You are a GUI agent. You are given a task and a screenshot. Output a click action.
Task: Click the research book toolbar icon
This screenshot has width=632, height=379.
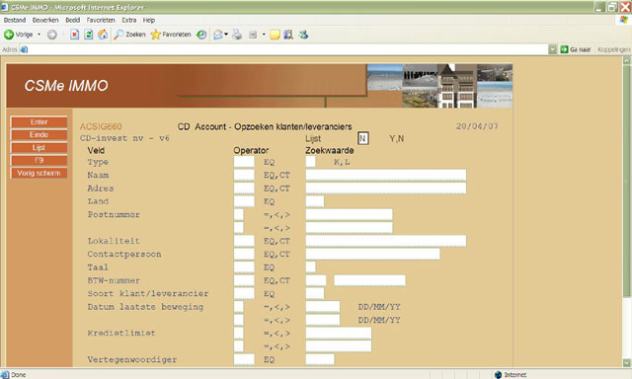click(288, 35)
